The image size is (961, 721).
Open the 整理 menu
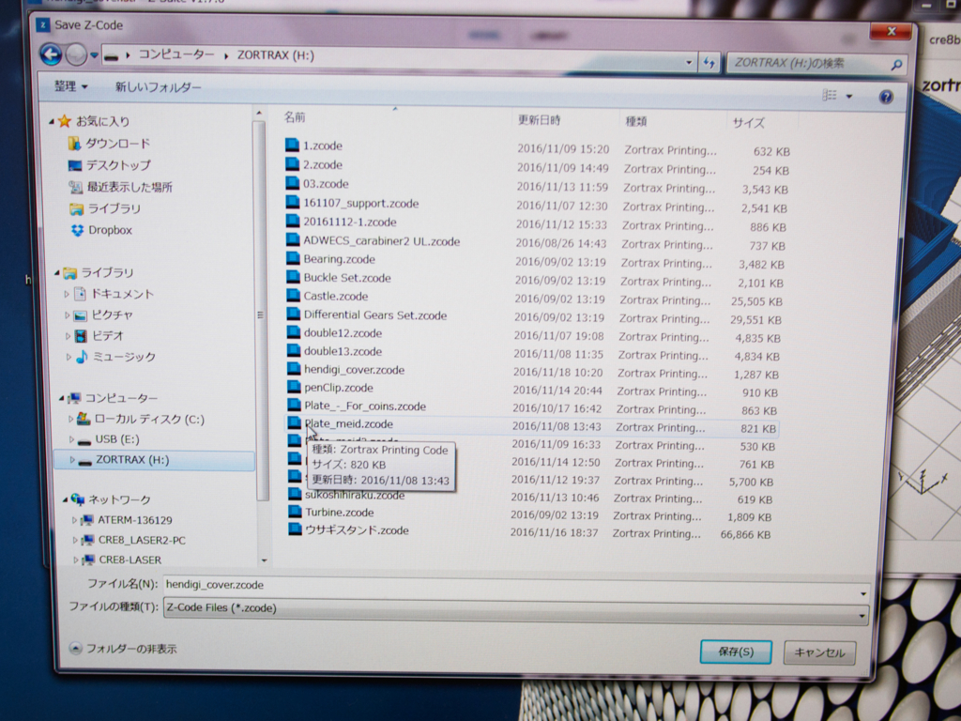tap(70, 86)
